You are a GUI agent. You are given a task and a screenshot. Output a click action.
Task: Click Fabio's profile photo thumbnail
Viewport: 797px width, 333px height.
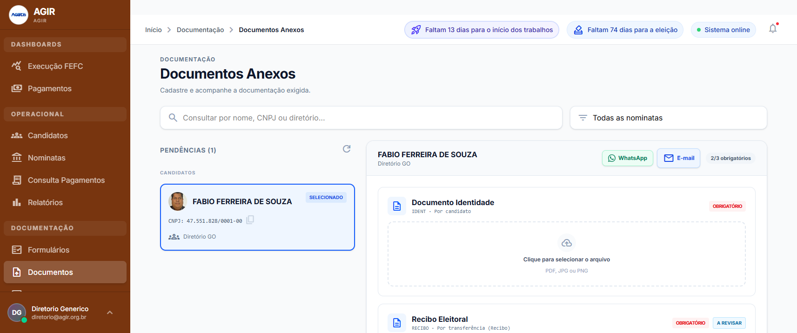tap(177, 201)
